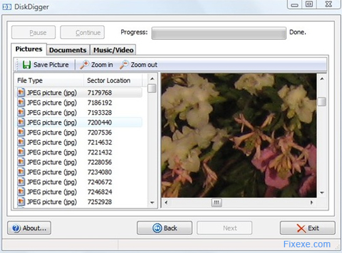
Task: Click preview vertical scrollbar down arrow
Action: (x=322, y=193)
